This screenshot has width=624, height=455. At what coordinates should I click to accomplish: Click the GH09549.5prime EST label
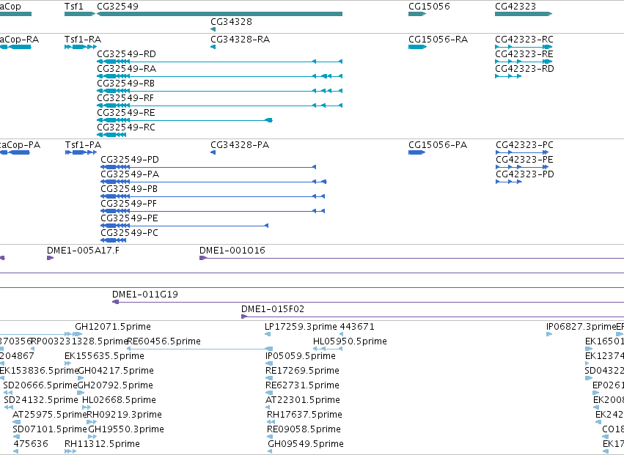[x=306, y=444]
